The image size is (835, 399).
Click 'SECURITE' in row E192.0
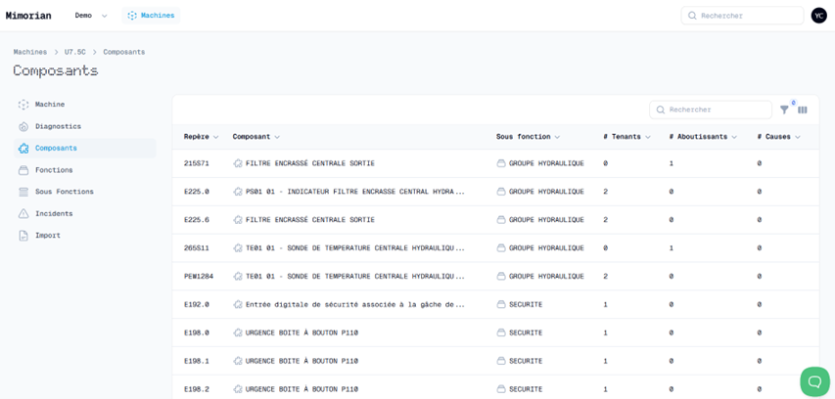(526, 304)
